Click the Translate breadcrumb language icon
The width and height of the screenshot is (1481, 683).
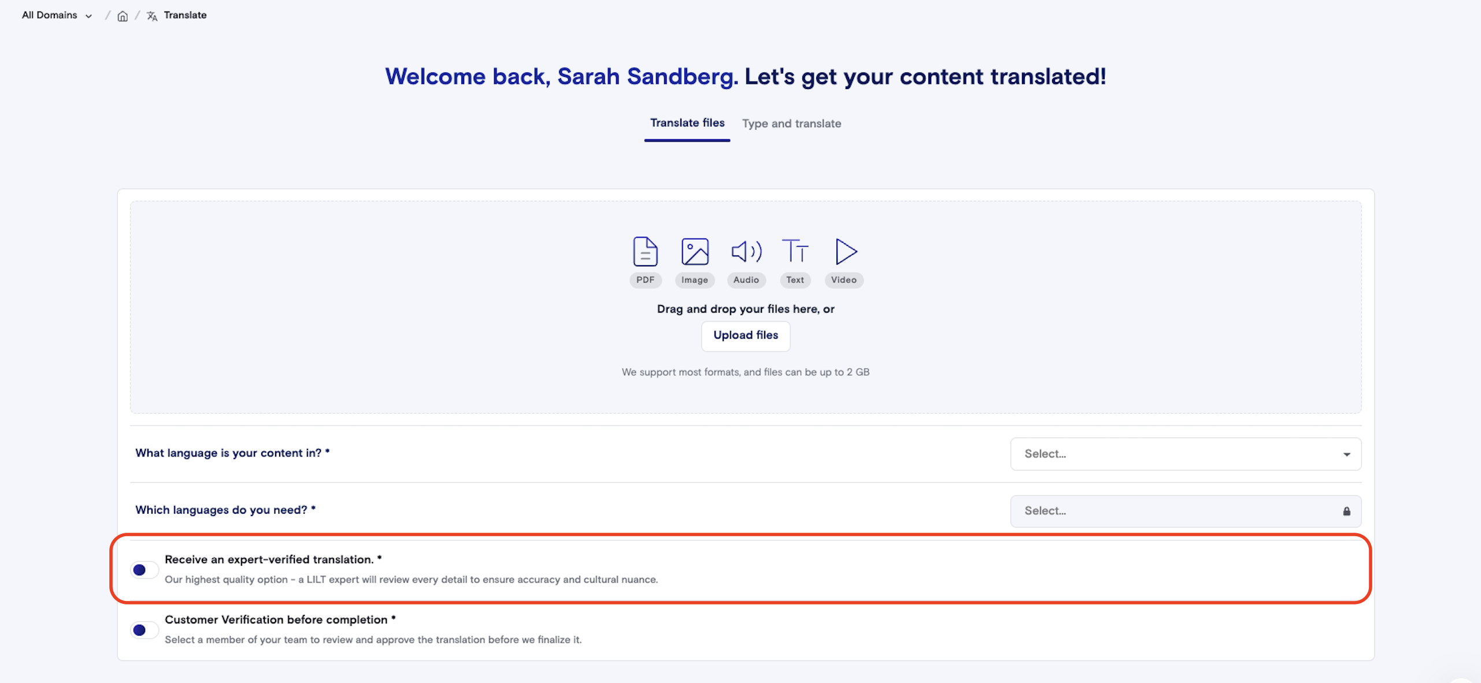[x=152, y=16]
